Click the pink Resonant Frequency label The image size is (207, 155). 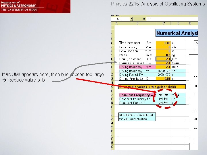137,95
